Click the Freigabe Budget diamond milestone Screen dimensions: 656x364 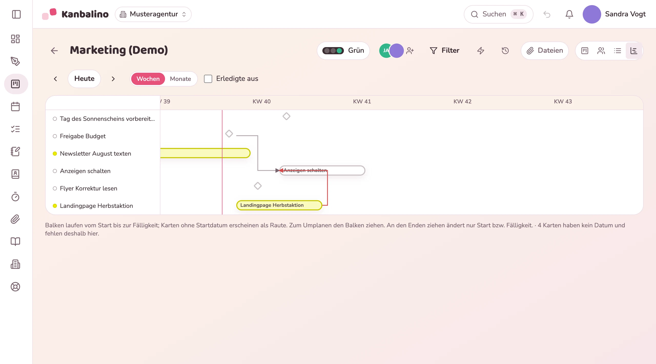click(x=229, y=134)
